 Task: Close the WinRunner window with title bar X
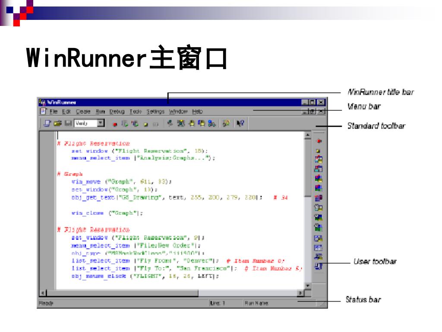click(x=321, y=102)
